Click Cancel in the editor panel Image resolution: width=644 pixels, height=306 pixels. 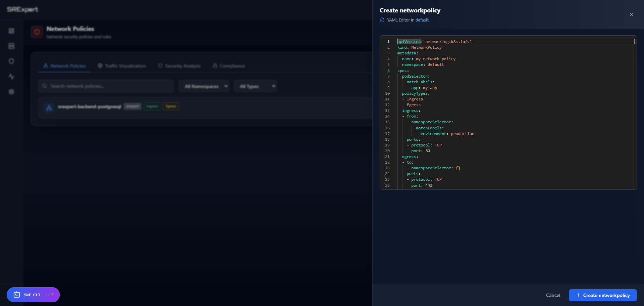(553, 295)
